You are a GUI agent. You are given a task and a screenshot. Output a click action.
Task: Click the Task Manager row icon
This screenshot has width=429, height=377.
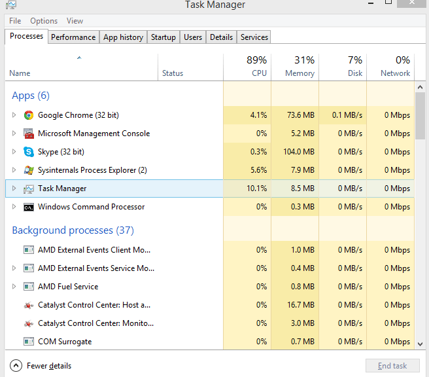pyautogui.click(x=29, y=188)
